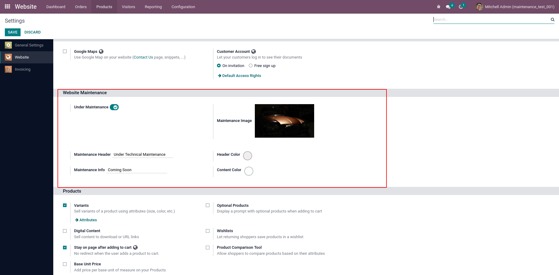Uncheck Stay on page after adding to cart
559x275 pixels.
[65, 248]
